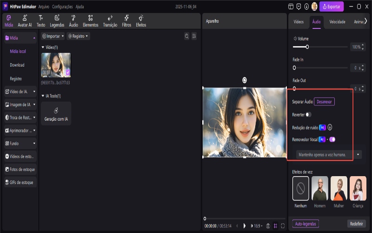Image resolution: width=372 pixels, height=233 pixels.
Task: Toggle the Reverter switch
Action: (x=308, y=114)
